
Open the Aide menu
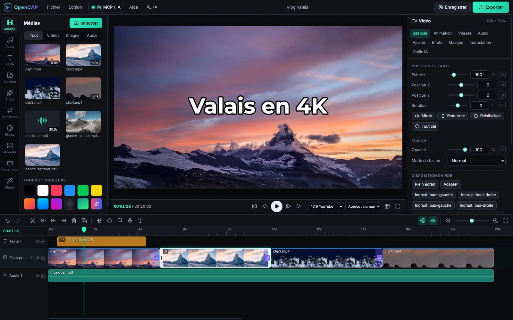pos(133,7)
